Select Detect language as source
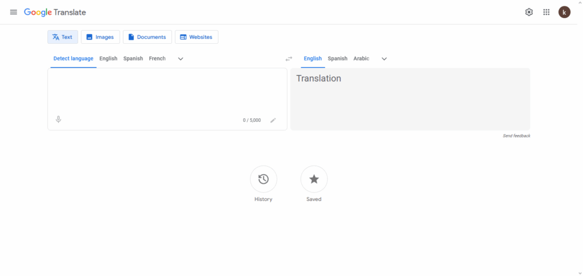The height and width of the screenshot is (276, 583). [x=73, y=59]
